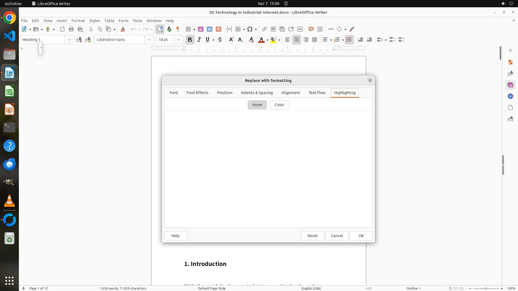Toggle formatting marks pilcrow icon
The height and width of the screenshot is (291, 518).
coord(178,29)
